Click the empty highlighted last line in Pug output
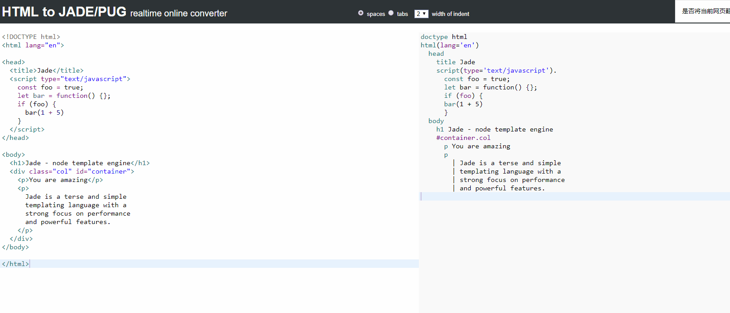 pyautogui.click(x=574, y=197)
